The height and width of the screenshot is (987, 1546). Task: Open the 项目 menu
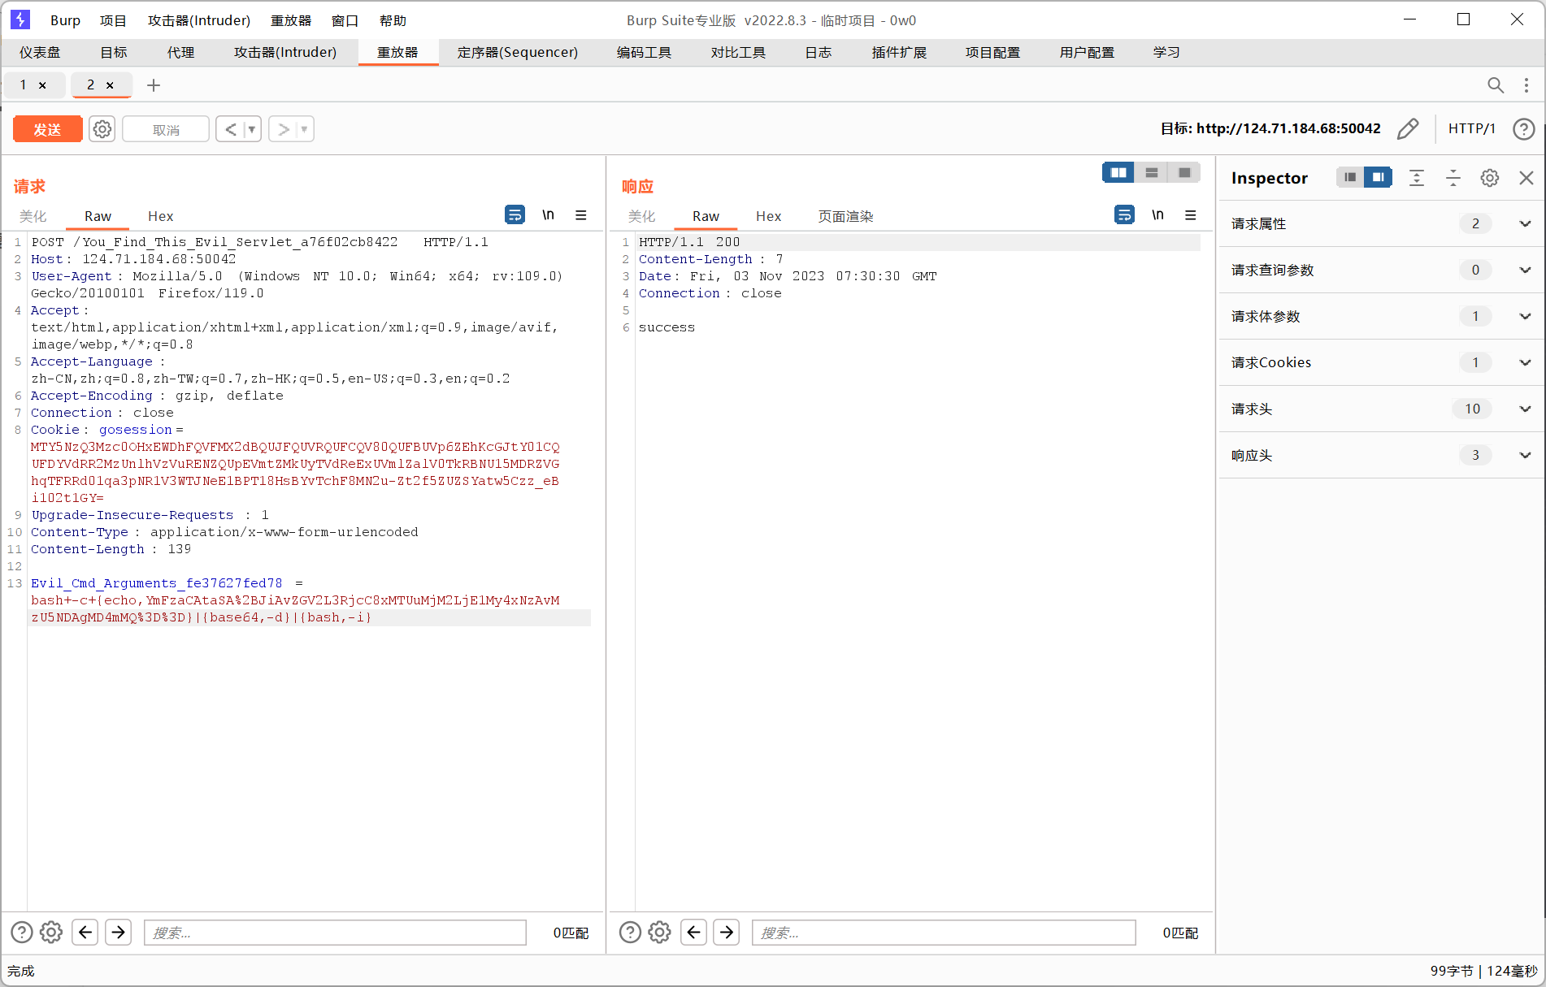(x=113, y=20)
